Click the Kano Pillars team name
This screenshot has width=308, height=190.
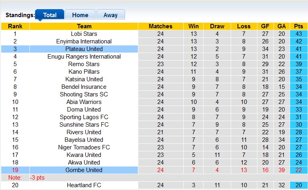pos(84,72)
